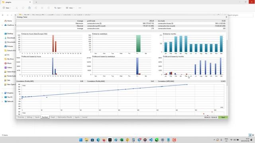The image size is (255, 143).
Task: Select the Backtest tab
Action: [x=45, y=117]
